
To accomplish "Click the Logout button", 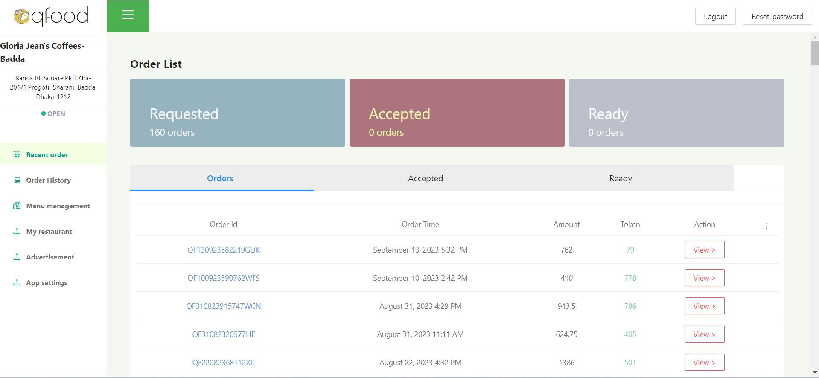I will tap(715, 17).
